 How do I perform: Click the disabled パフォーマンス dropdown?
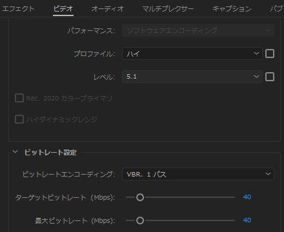pos(198,30)
